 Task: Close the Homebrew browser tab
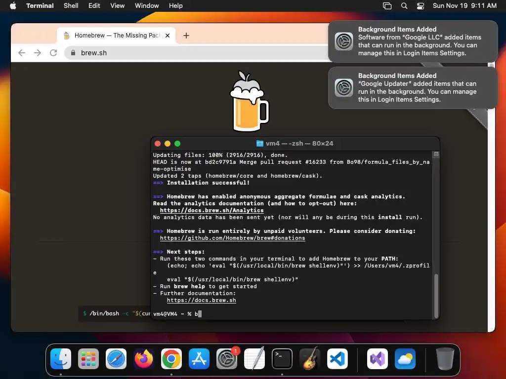[x=168, y=36]
